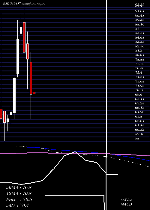Image resolution: width=150 pixels, height=210 pixels.
Task: Click the 75.4 price axis label
Action: tap(139, 73)
